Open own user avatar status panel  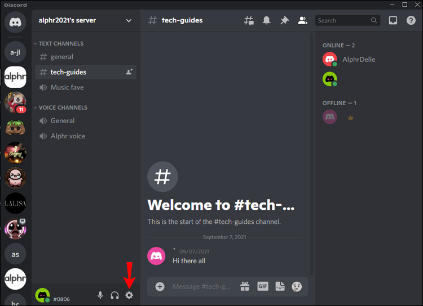click(42, 295)
